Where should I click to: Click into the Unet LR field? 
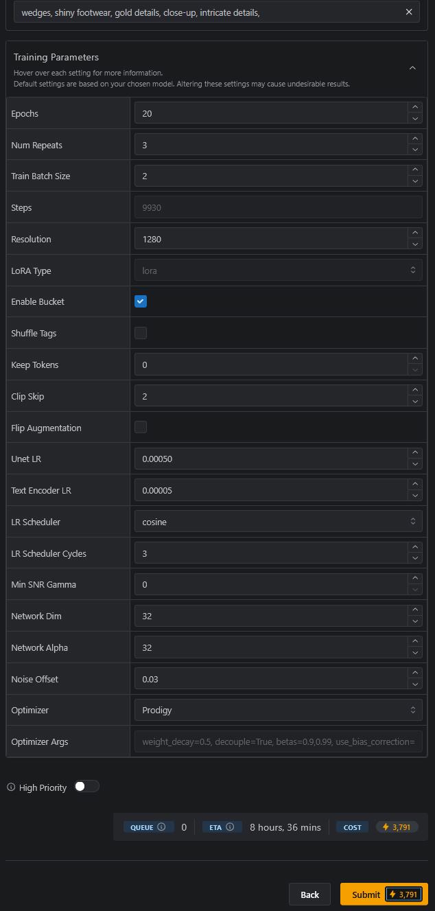[x=271, y=459]
